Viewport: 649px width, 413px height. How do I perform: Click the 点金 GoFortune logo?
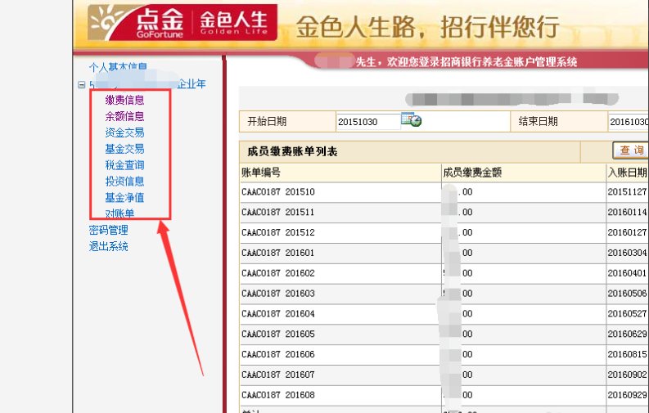point(183,23)
